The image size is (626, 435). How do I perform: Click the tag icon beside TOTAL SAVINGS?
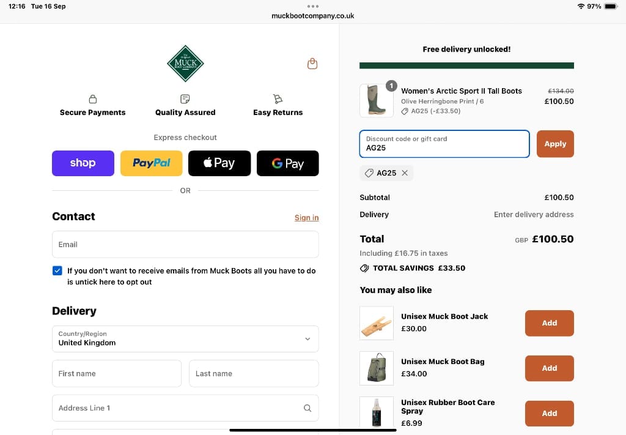364,269
